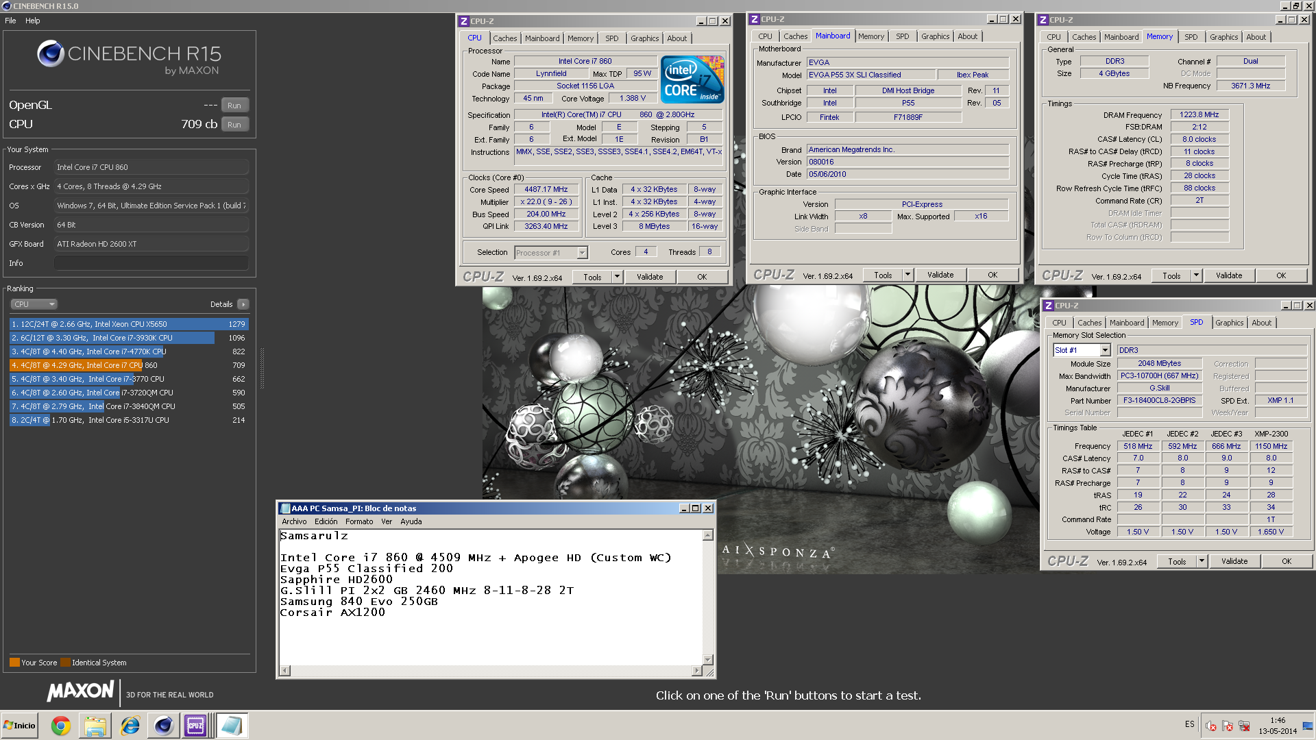Click Validate in Mainboard CPU-Z window
The image size is (1316, 740).
point(940,275)
